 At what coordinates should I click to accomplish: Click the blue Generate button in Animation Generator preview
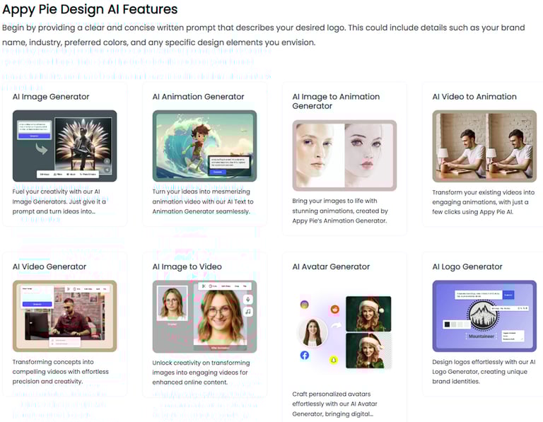click(x=217, y=172)
